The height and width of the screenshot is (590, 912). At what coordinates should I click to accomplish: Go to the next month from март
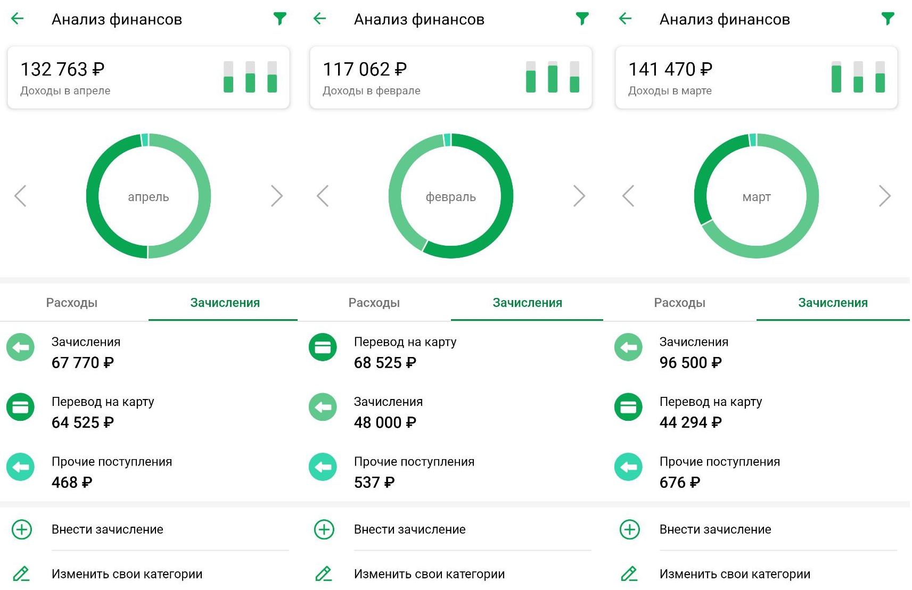(x=884, y=196)
